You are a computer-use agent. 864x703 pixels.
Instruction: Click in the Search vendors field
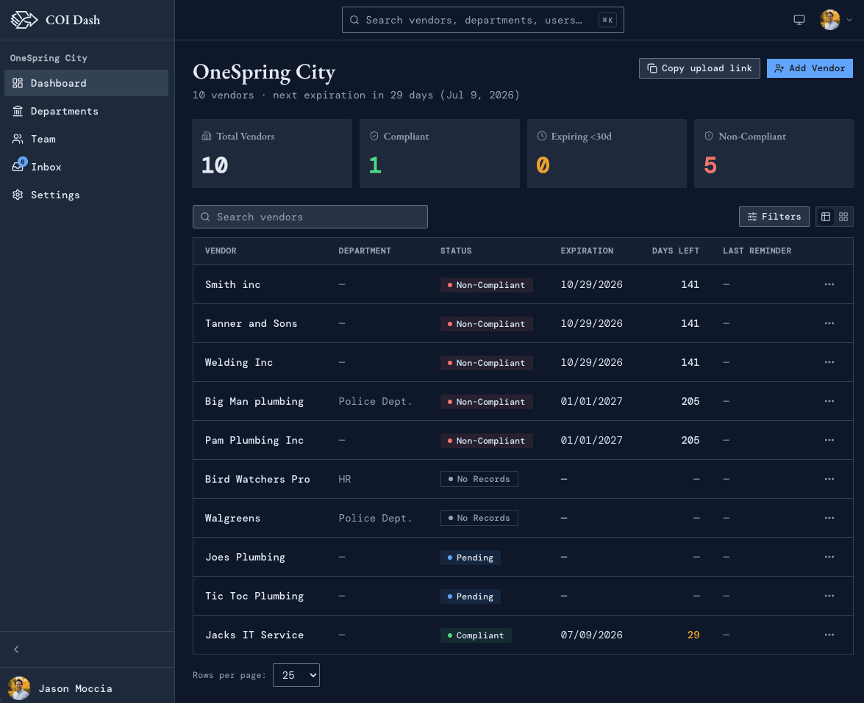coord(310,217)
